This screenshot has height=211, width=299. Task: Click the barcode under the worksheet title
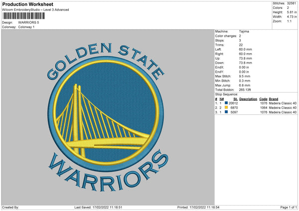[24, 16]
